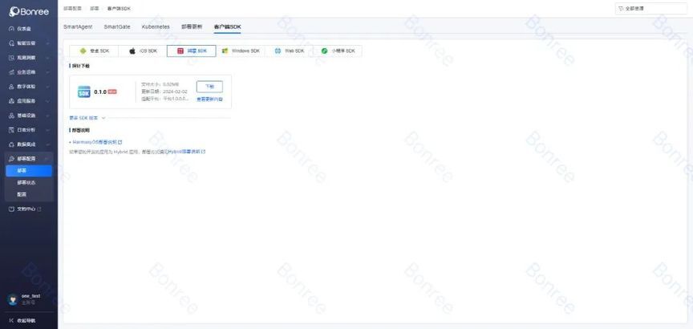Image resolution: width=693 pixels, height=329 pixels.
Task: Click the 数据集成 icon in sidebar
Action: pos(11,144)
